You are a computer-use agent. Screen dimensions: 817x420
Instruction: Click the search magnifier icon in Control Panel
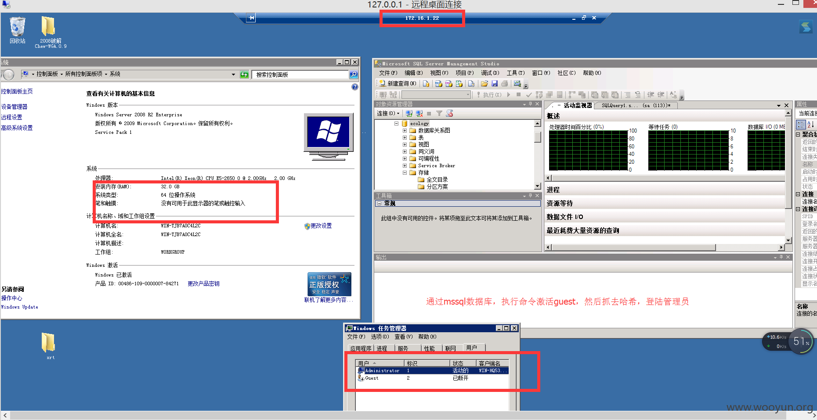pyautogui.click(x=354, y=75)
